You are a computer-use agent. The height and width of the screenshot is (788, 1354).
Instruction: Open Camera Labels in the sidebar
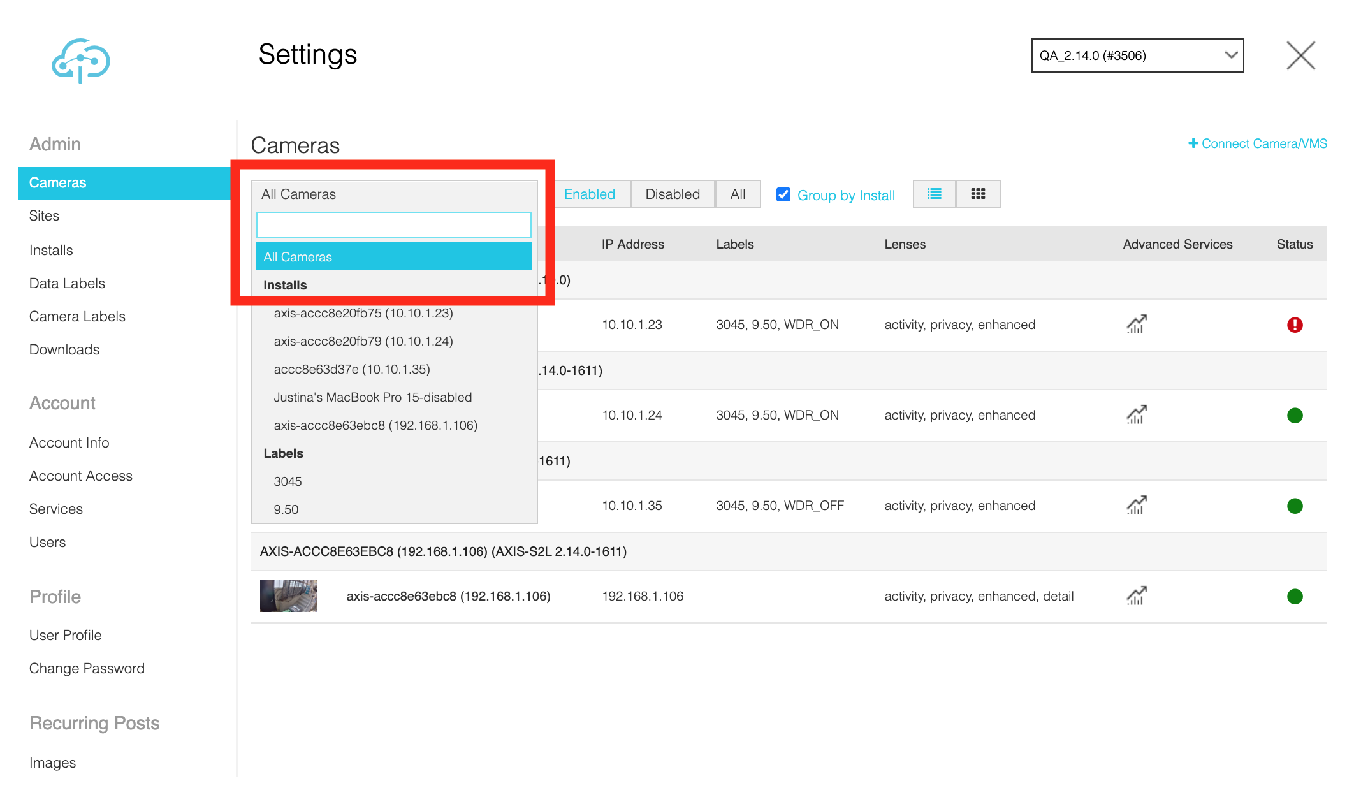[77, 316]
